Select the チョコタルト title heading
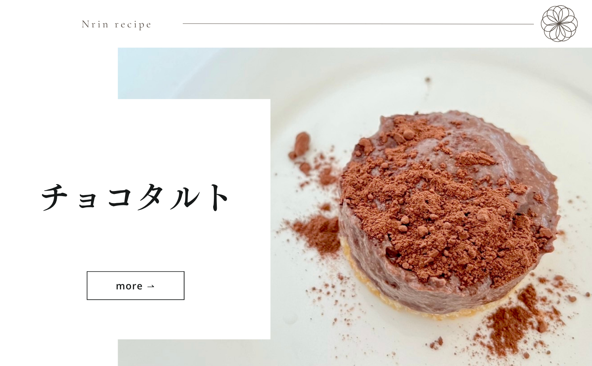592x366 pixels. (x=135, y=197)
